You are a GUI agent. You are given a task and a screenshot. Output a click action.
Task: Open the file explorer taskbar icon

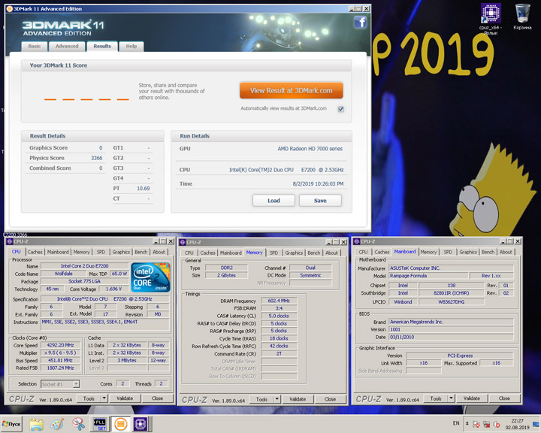tap(36, 424)
